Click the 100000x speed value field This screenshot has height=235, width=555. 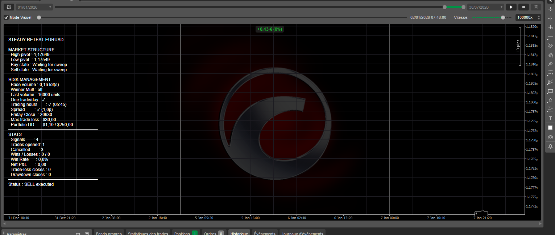(x=526, y=17)
